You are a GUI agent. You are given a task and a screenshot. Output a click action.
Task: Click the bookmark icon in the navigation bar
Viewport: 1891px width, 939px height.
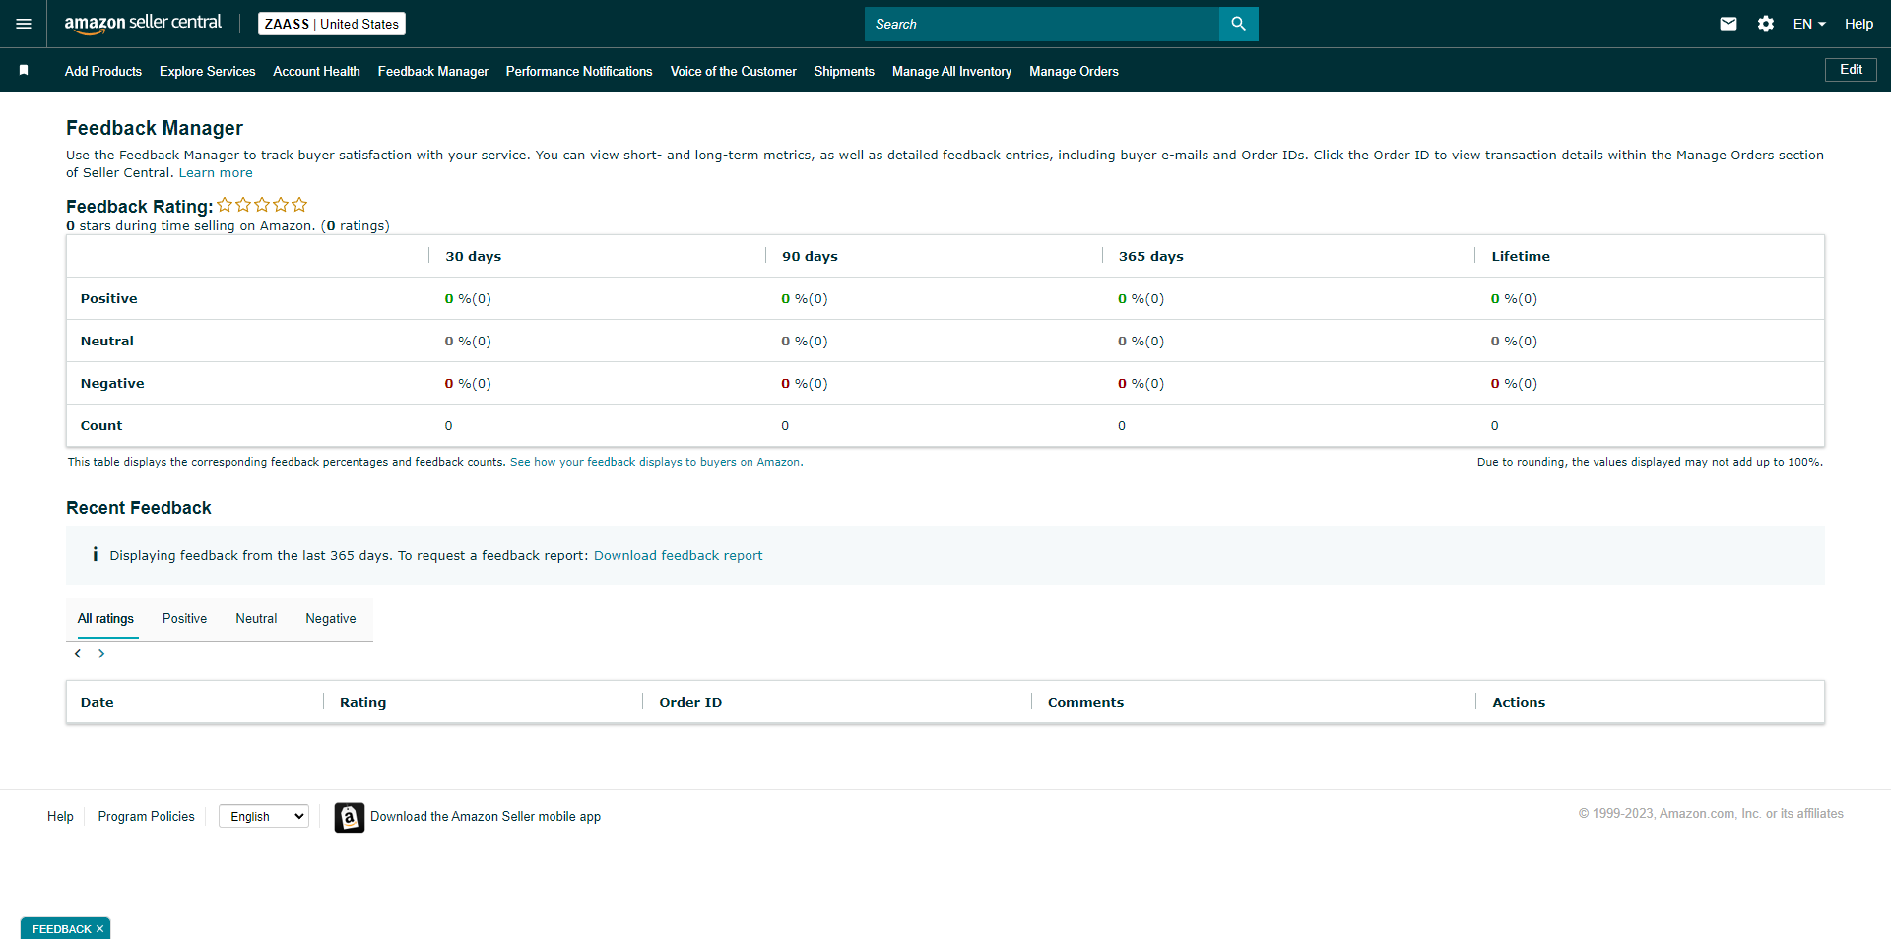[24, 70]
